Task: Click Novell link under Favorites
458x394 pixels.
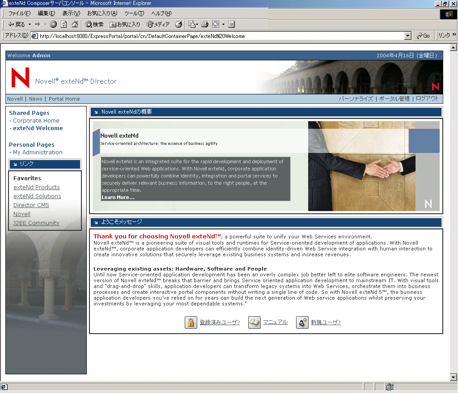Action: point(22,214)
